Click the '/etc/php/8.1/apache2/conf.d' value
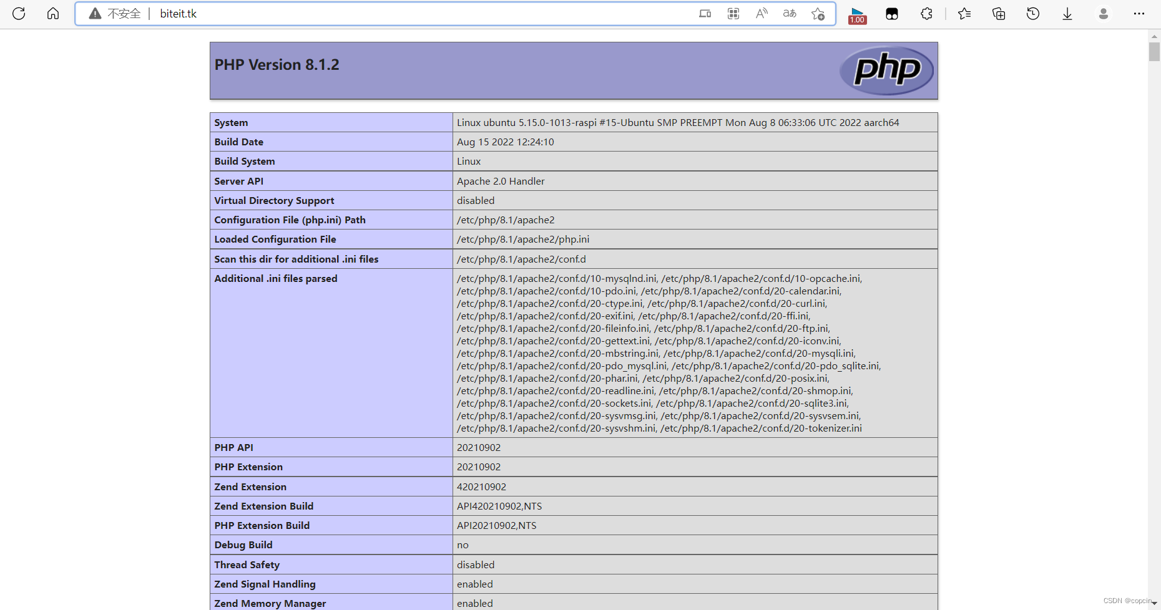The width and height of the screenshot is (1161, 610). tap(521, 259)
